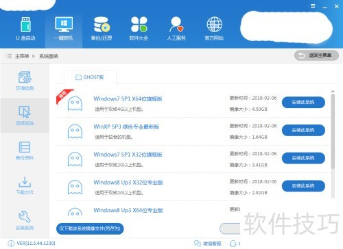Image resolution: width=343 pixels, height=249 pixels.
Task: Go to 安装系统 install system step
Action: [25, 220]
